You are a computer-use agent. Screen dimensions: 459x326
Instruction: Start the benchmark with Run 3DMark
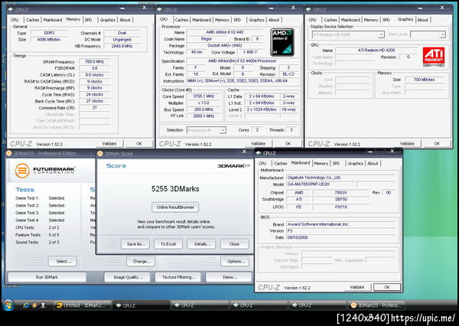(x=47, y=277)
